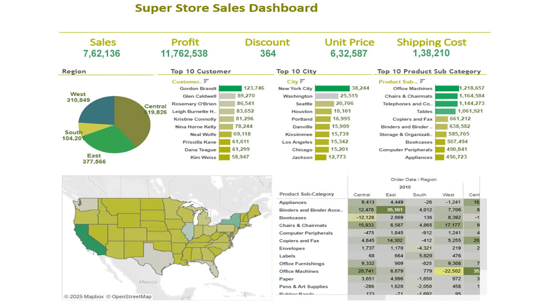Click the -22,502 Office Machines West cell
The width and height of the screenshot is (559, 301).
pyautogui.click(x=448, y=271)
